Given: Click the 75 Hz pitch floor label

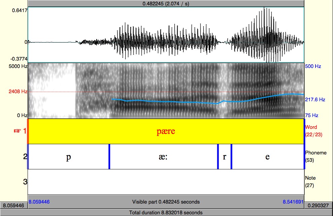Looking at the screenshot, I should pyautogui.click(x=311, y=115).
